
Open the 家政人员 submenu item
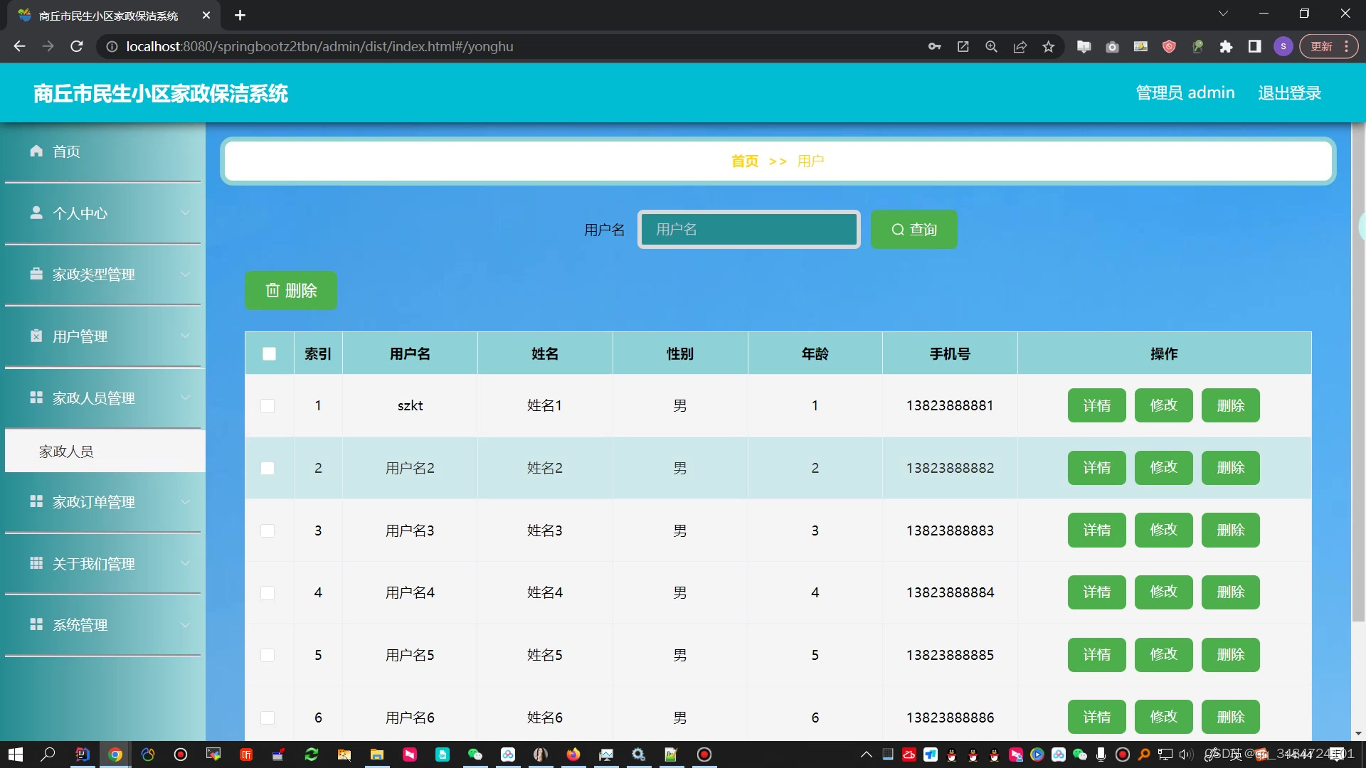(x=66, y=452)
